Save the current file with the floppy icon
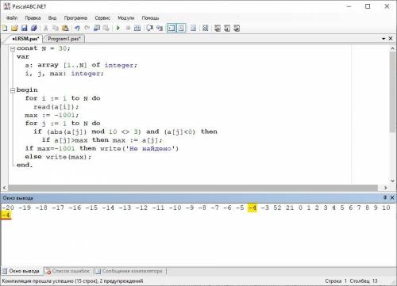Image resolution: width=397 pixels, height=286 pixels. [24, 28]
